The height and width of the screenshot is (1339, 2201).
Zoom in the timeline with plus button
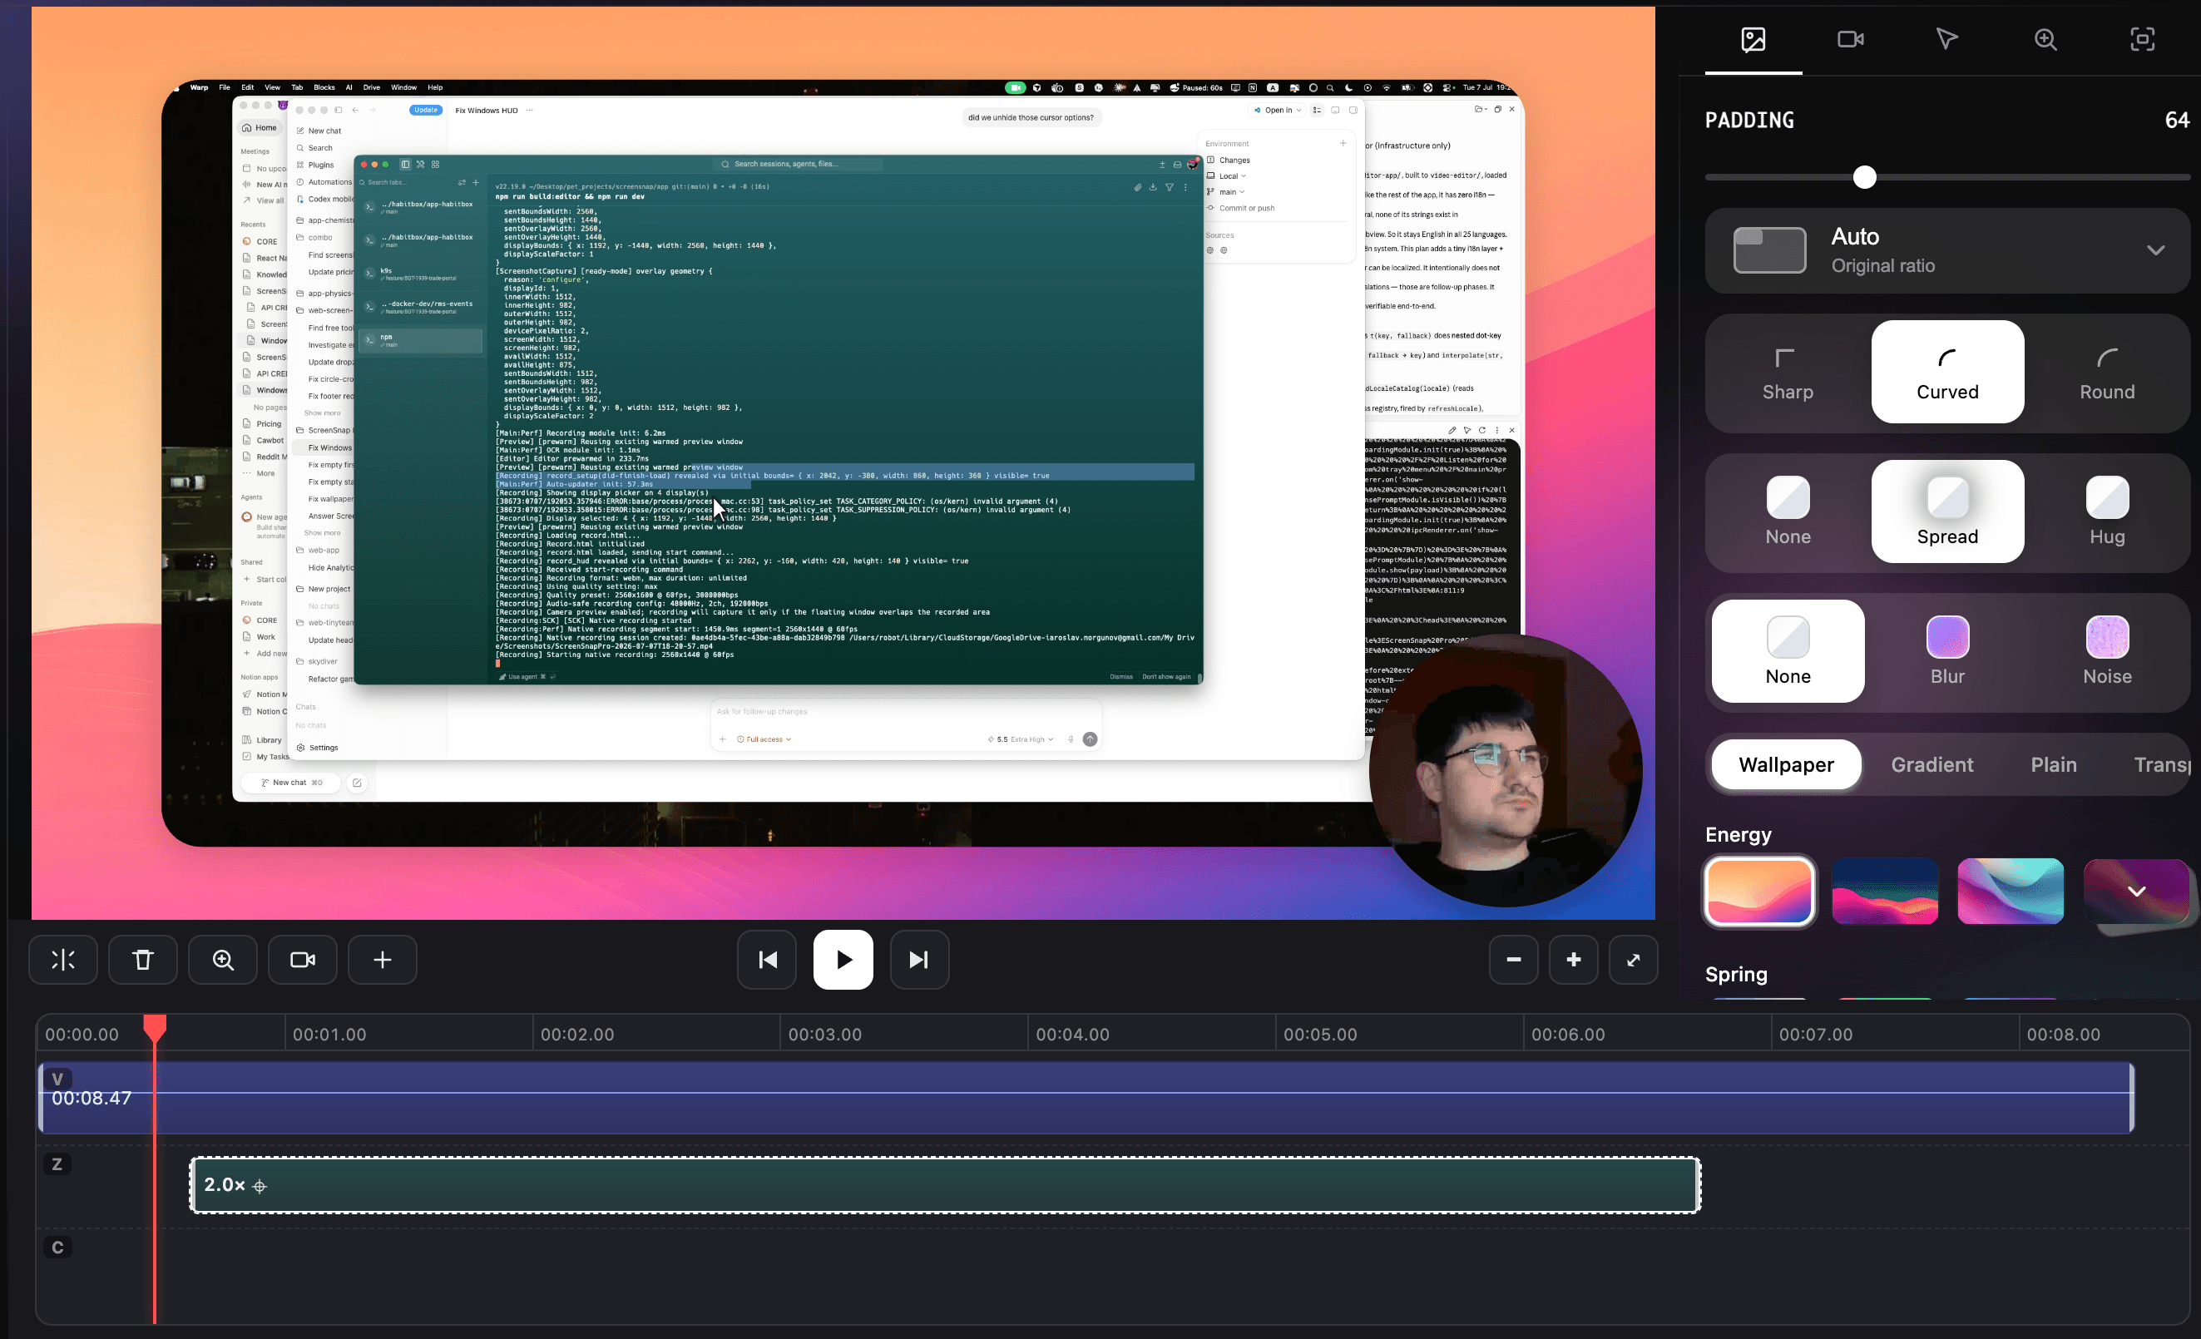[1573, 960]
